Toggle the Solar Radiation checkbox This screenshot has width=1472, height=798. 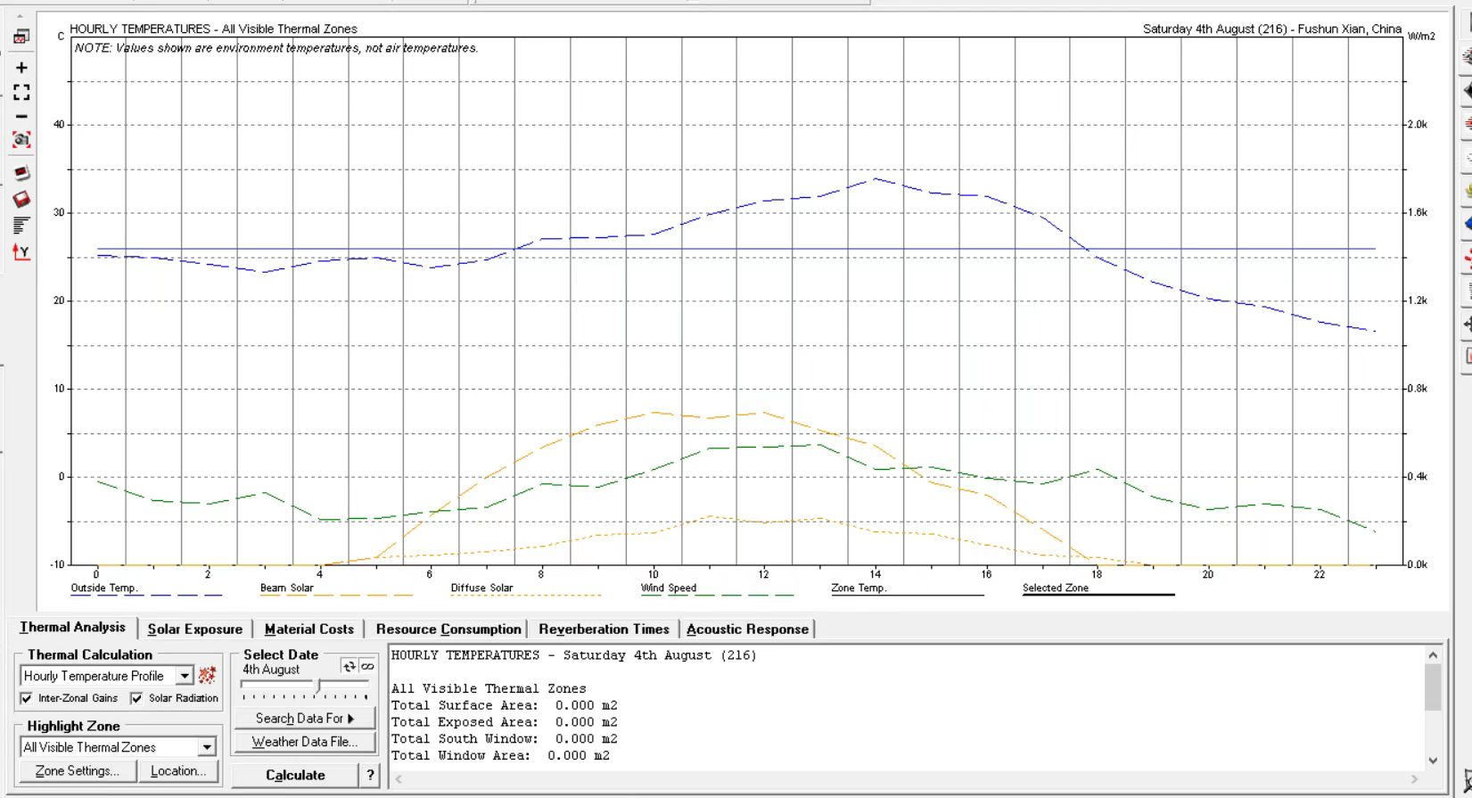click(136, 698)
